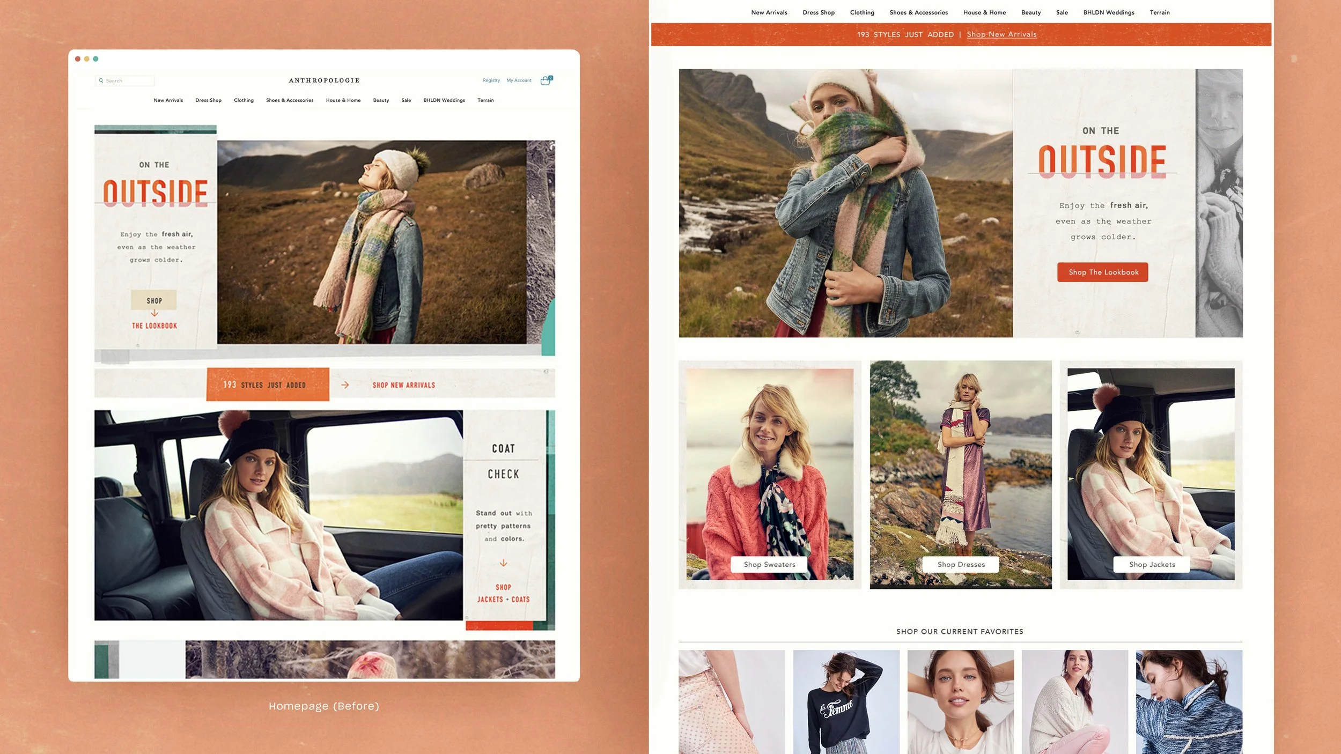Screen dimensions: 1341x754
Task: Open Shoes & Accessories in the redesigned page nav
Action: (918, 12)
